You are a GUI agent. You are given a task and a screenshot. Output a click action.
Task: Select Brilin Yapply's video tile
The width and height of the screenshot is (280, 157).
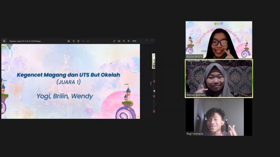pyautogui.click(x=219, y=40)
